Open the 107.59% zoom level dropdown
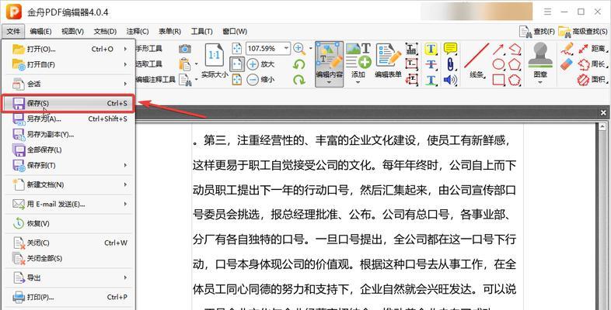The image size is (611, 310). coord(286,49)
